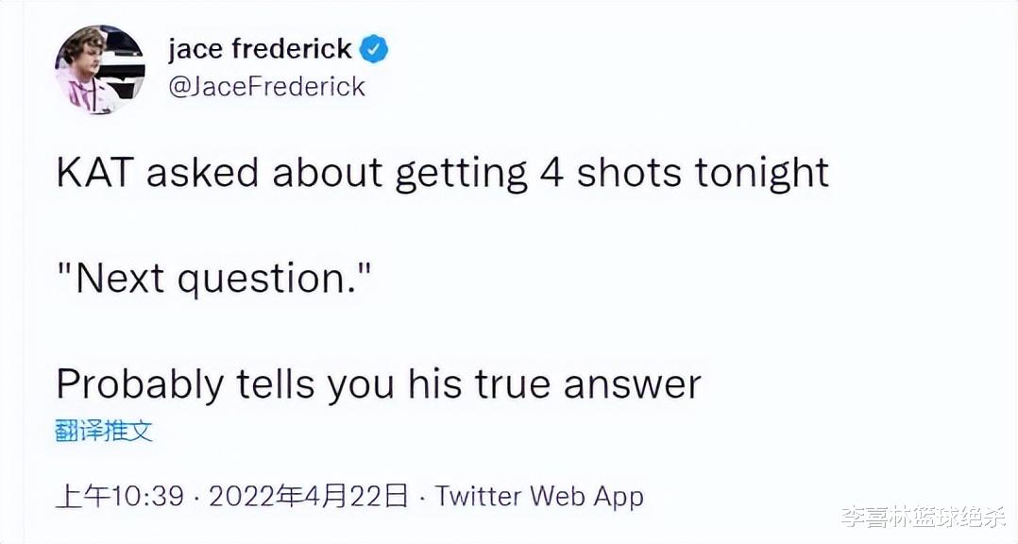The image size is (1018, 544).
Task: Click the word tonight in first line
Action: click(761, 174)
